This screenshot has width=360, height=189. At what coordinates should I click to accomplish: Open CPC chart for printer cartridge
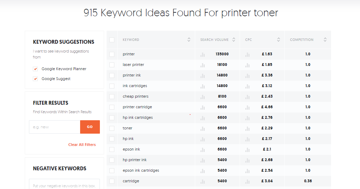[x=247, y=107]
